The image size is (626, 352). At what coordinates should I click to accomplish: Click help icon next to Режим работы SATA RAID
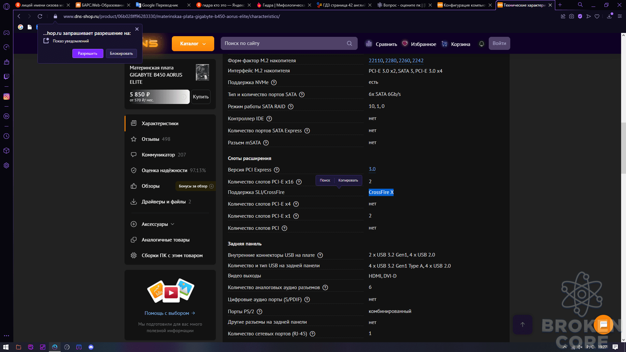[x=291, y=107]
